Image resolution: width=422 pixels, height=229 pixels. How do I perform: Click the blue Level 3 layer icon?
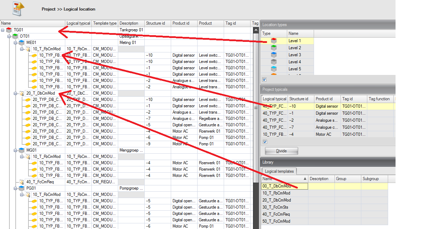click(x=274, y=55)
